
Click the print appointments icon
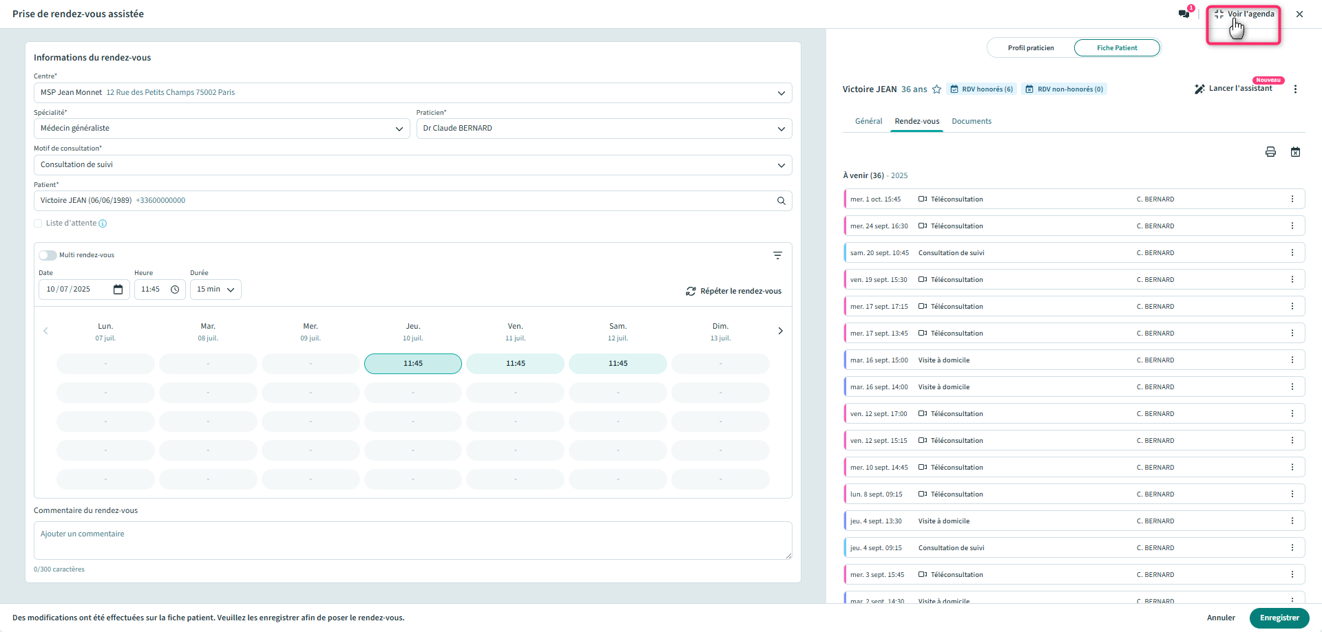(x=1270, y=152)
